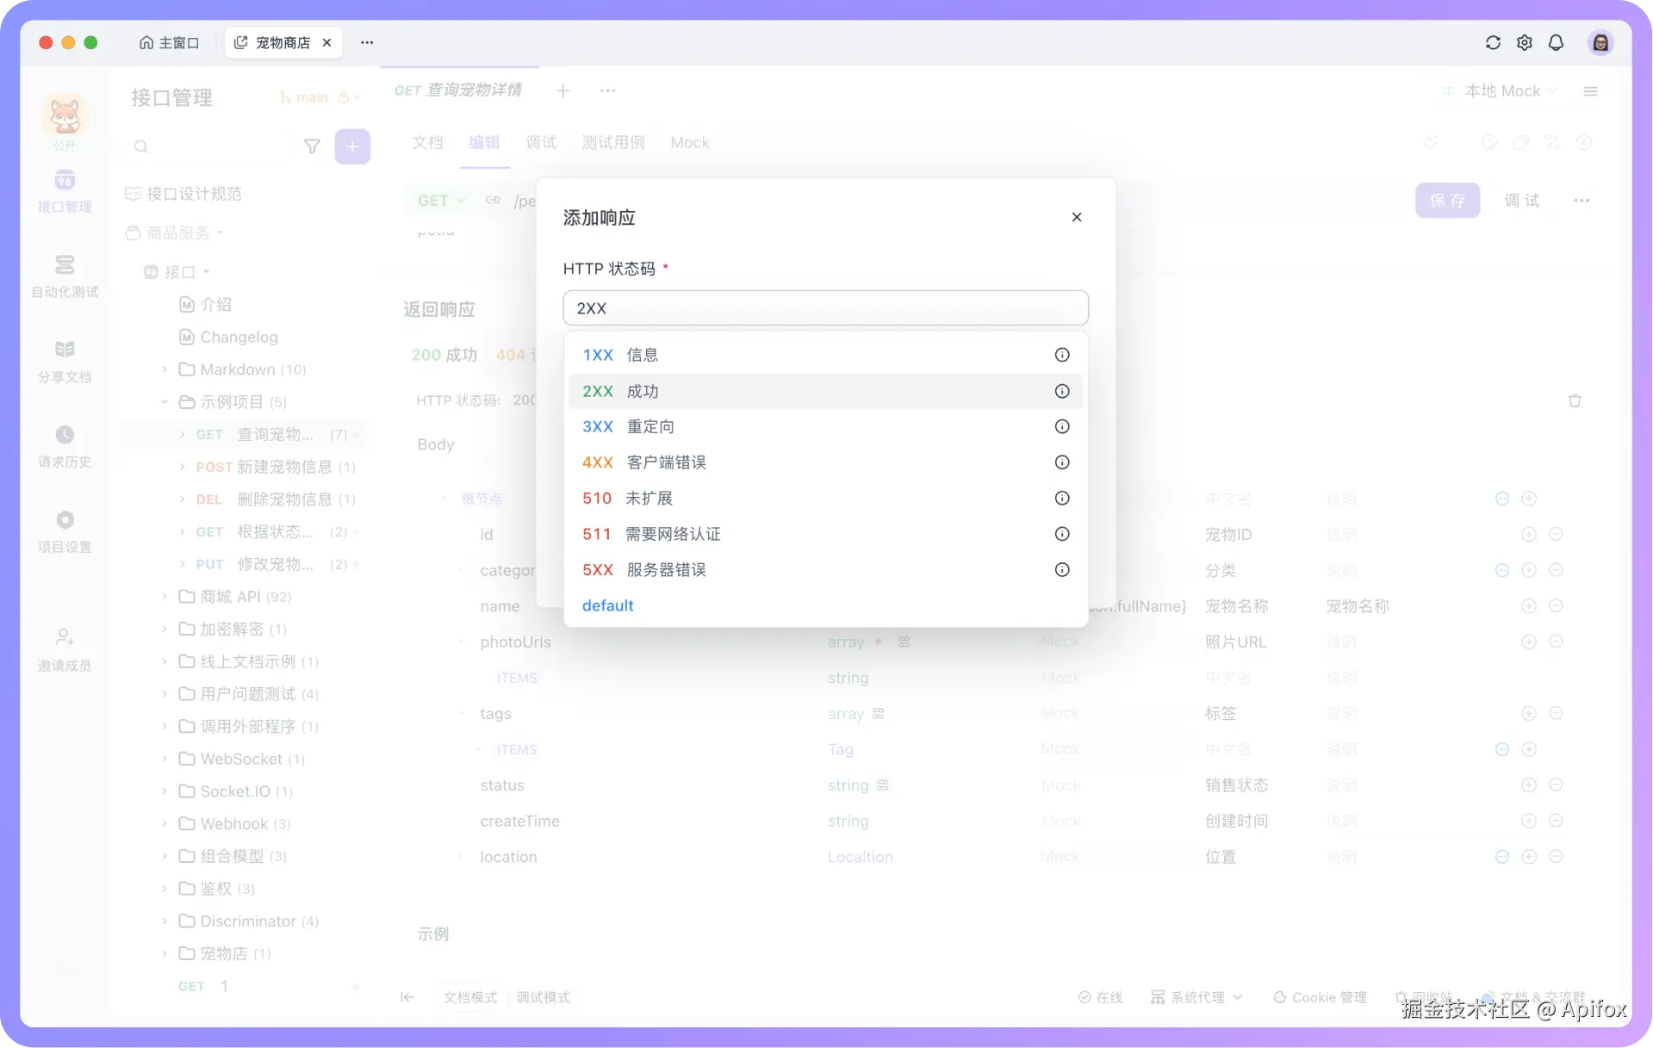Switch to the Mock tab

689,142
